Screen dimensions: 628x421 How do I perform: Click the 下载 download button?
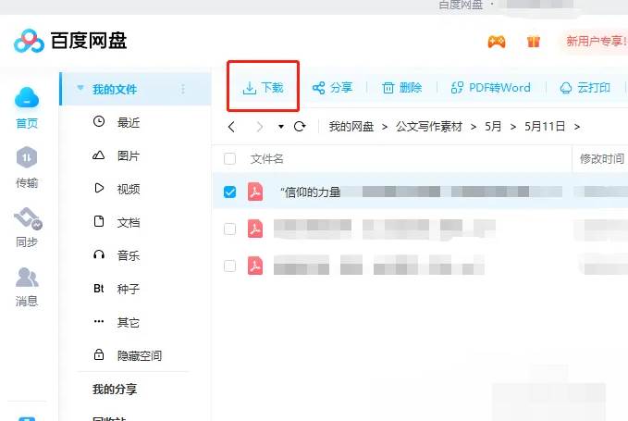tap(263, 87)
